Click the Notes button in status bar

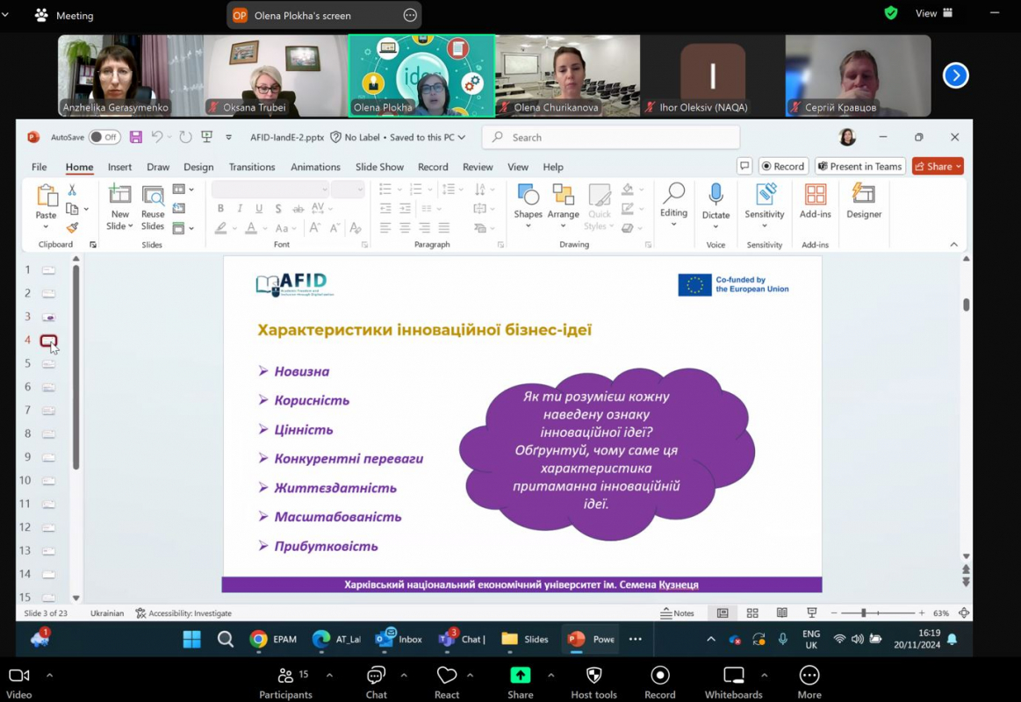(x=677, y=613)
